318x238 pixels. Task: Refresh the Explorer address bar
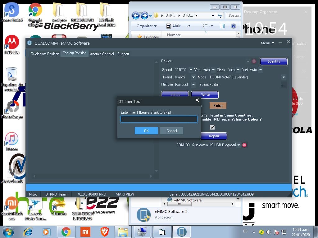click(x=220, y=15)
